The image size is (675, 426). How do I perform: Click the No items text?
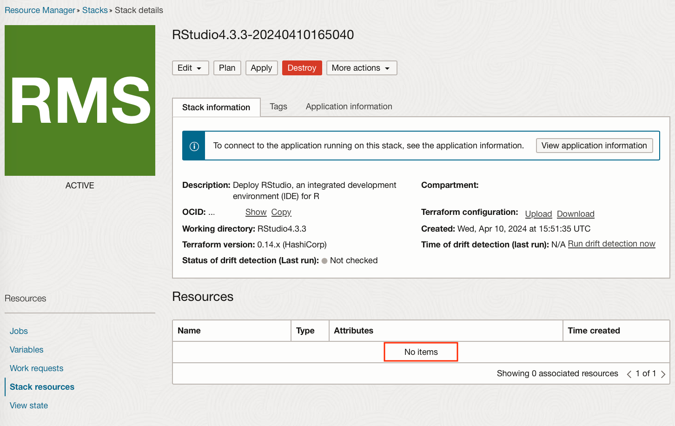pos(421,352)
